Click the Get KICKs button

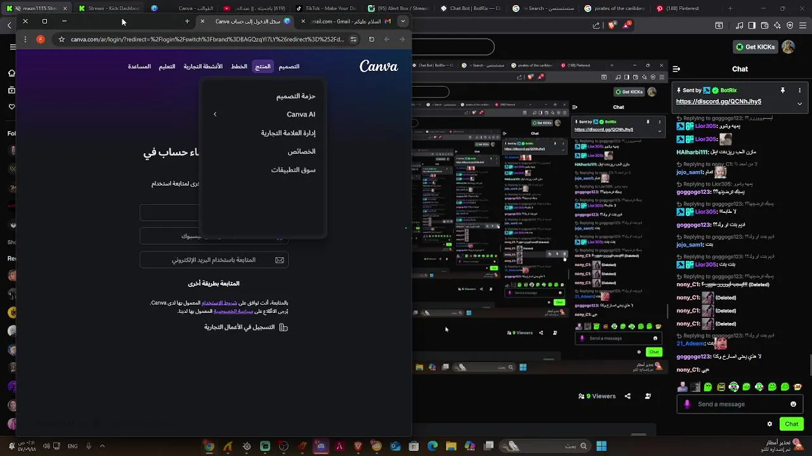pos(755,47)
